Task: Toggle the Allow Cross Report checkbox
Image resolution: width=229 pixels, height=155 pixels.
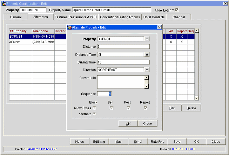Action: click(146, 108)
